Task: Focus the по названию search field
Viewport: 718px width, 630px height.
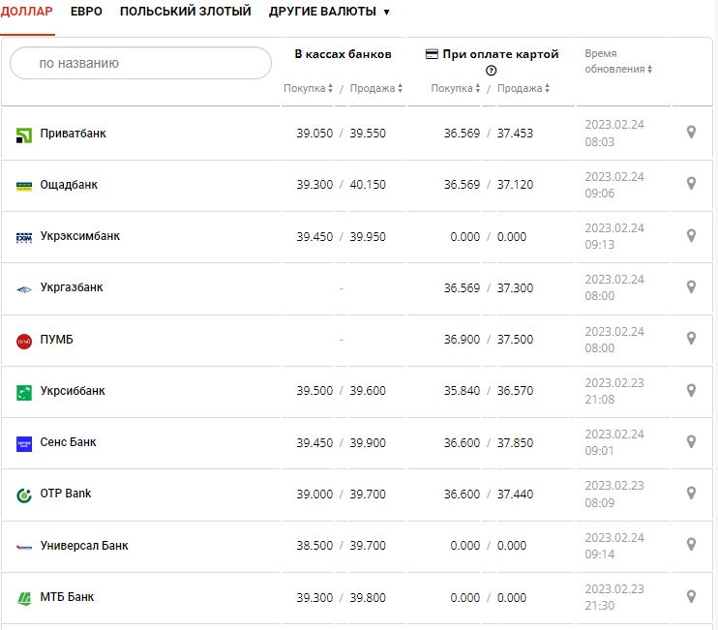Action: click(x=140, y=63)
